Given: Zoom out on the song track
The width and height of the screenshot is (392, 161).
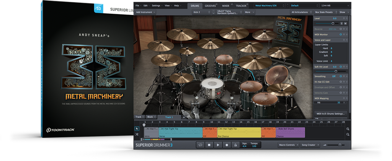Looking at the screenshot, I should [348, 135].
